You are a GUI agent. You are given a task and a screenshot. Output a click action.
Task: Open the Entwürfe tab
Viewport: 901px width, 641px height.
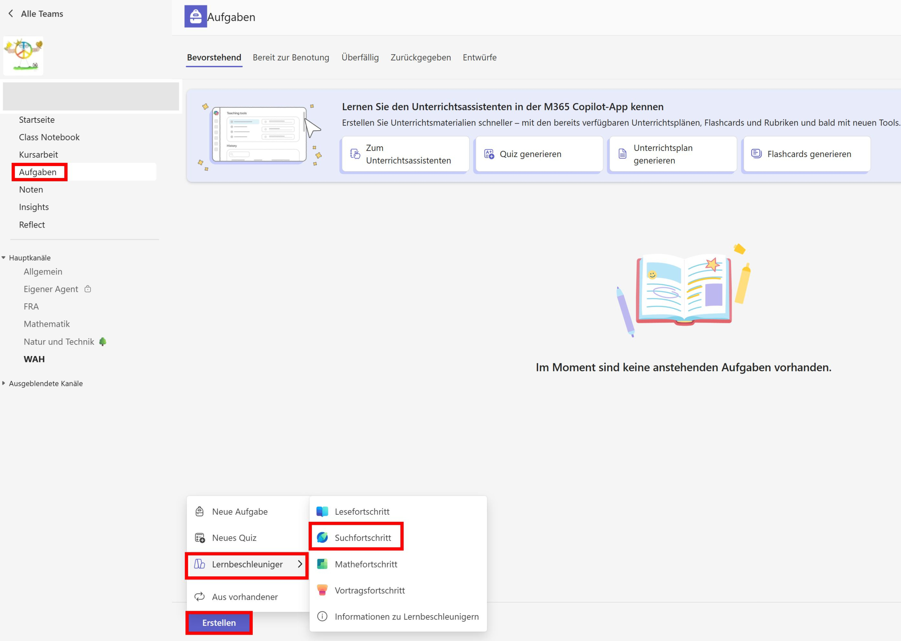point(479,58)
